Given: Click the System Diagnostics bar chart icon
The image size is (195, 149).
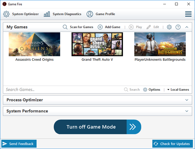Looking at the screenshot, I should (x=47, y=14).
